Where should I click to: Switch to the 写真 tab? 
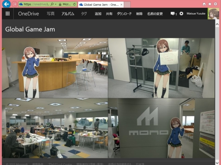pos(50,14)
